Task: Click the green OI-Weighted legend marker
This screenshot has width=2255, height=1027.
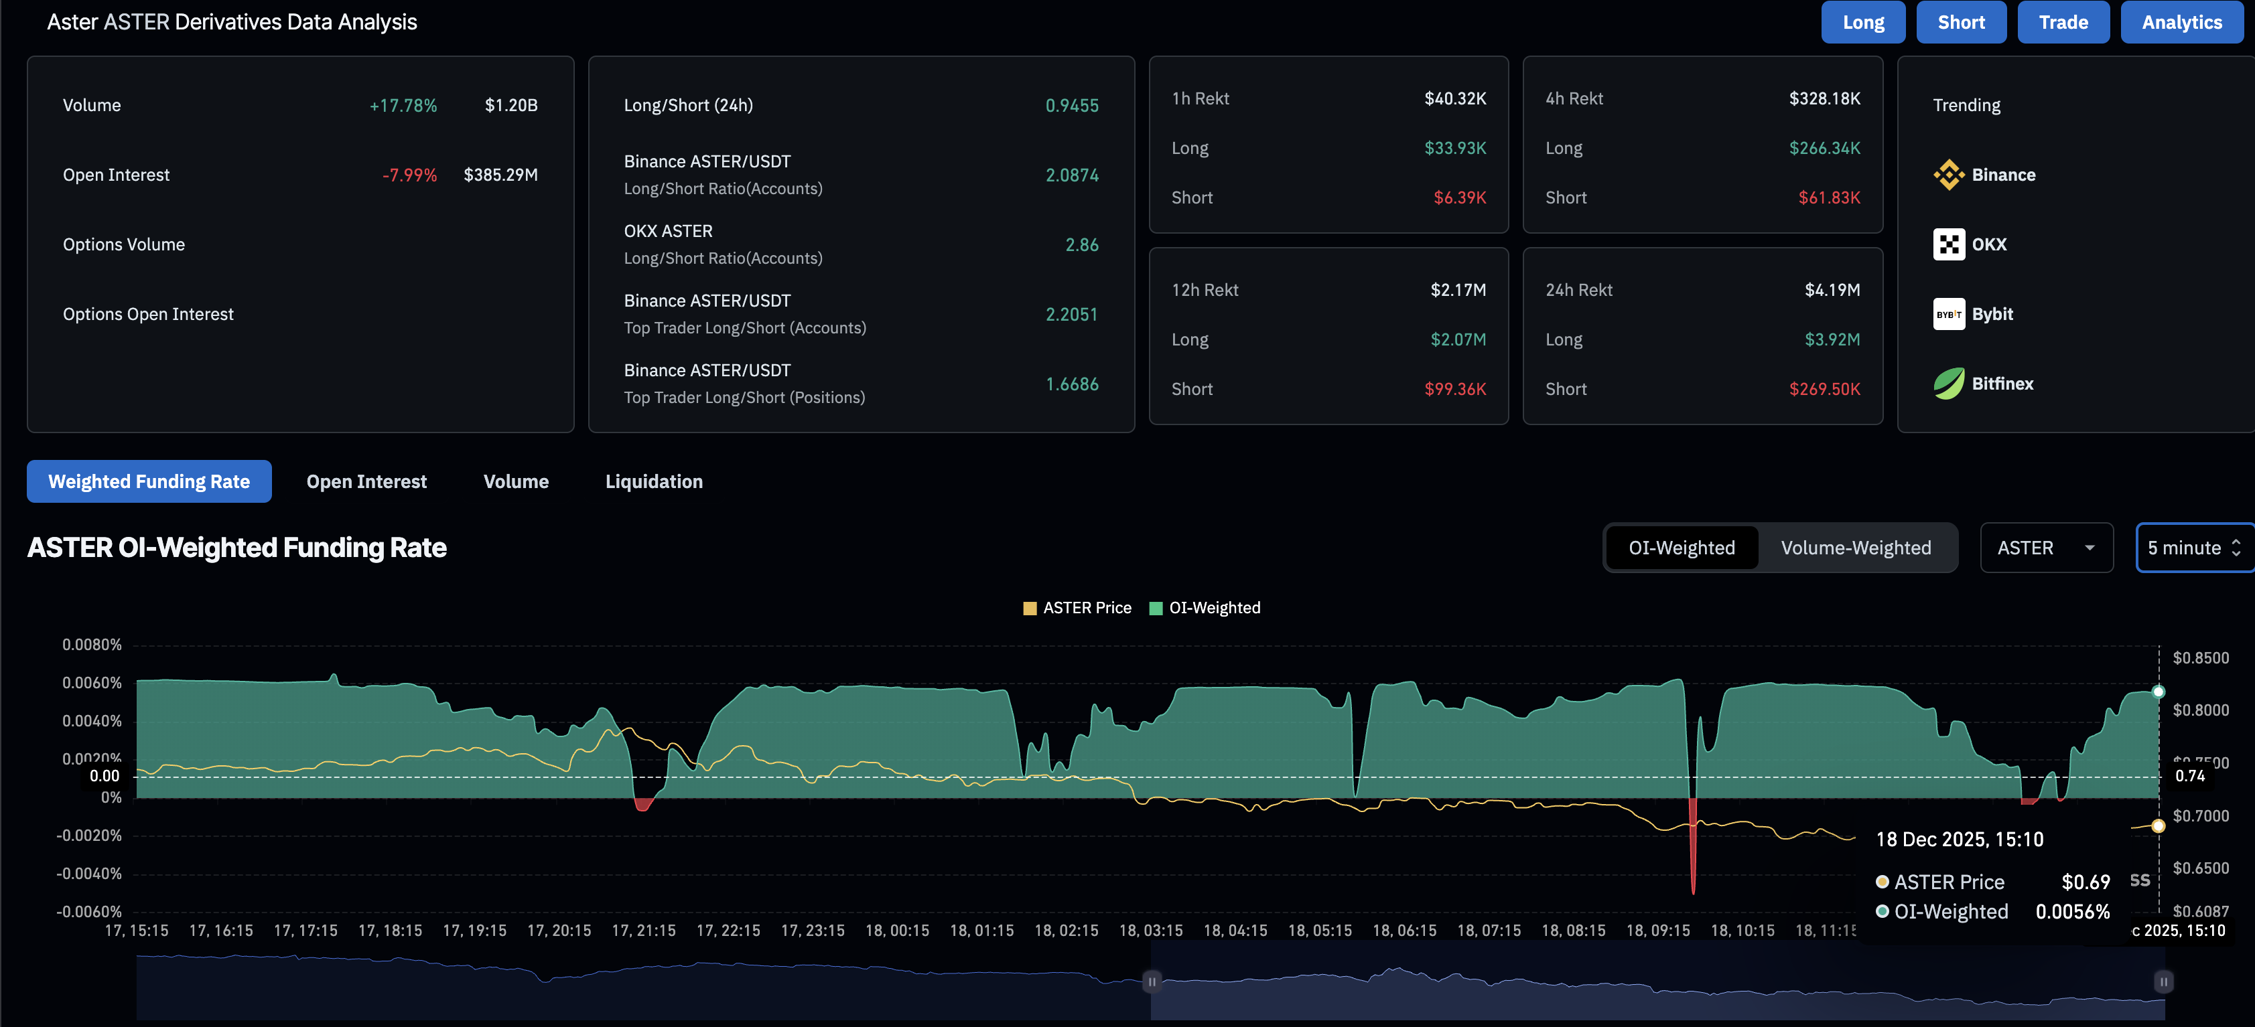Action: click(1155, 607)
